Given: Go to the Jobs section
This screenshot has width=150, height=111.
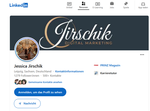Looking at the screenshot, I should [112, 5].
